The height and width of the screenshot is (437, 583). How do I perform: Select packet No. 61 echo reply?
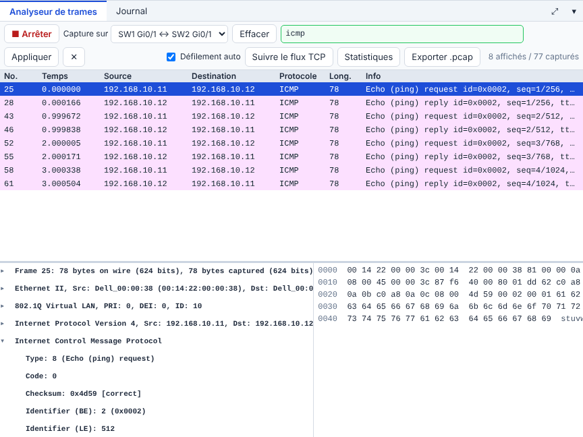click(291, 183)
